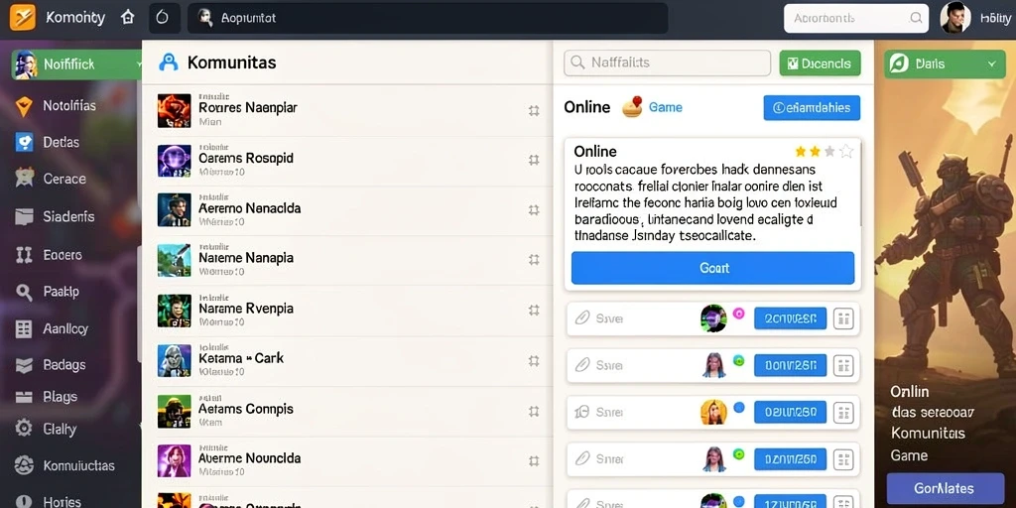The width and height of the screenshot is (1016, 508).
Task: Open Notolifias in the sidebar
Action: point(69,105)
